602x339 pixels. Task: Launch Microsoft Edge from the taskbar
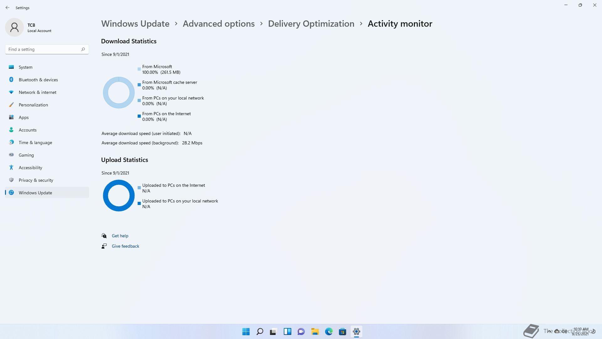click(x=329, y=331)
